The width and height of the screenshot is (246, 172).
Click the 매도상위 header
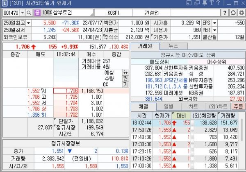point(159,62)
